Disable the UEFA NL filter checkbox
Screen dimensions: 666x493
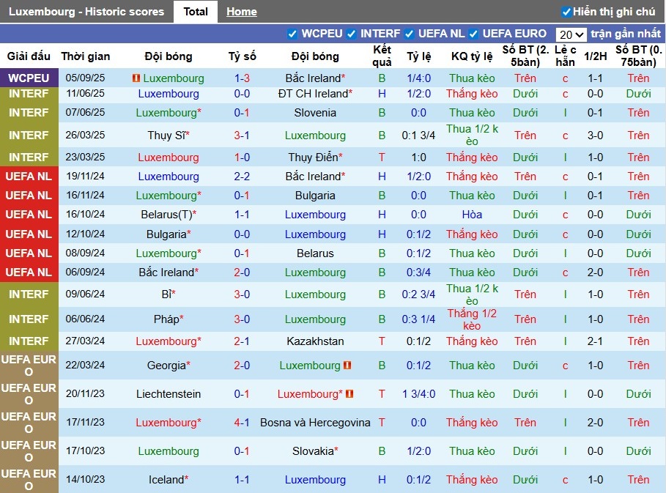click(x=410, y=34)
